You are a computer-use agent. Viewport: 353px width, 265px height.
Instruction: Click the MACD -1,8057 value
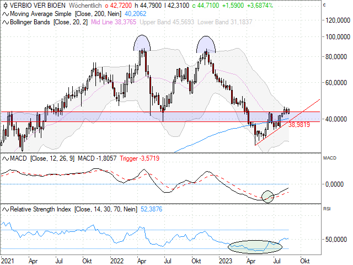click(97, 158)
